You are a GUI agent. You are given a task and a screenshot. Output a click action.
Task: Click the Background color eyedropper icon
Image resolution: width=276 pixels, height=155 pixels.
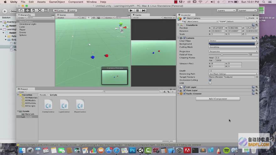(257, 44)
